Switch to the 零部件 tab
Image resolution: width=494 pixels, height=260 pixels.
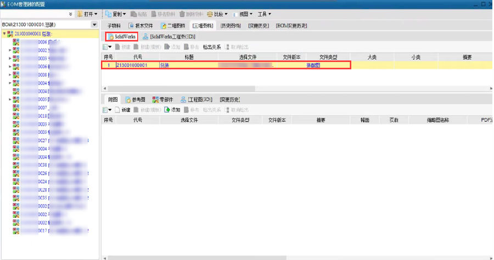point(162,99)
